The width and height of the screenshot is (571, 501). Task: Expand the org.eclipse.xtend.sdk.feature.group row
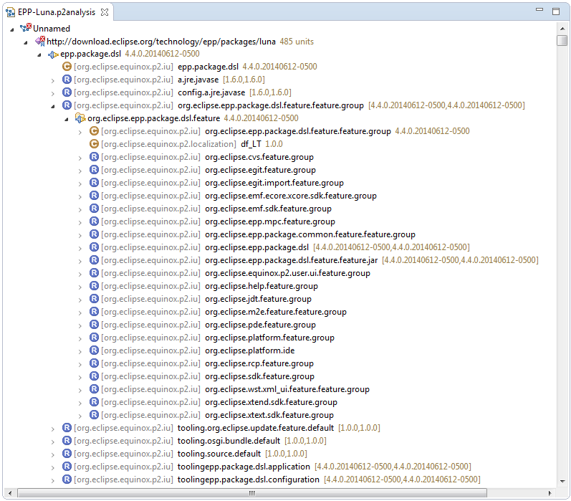click(x=80, y=403)
